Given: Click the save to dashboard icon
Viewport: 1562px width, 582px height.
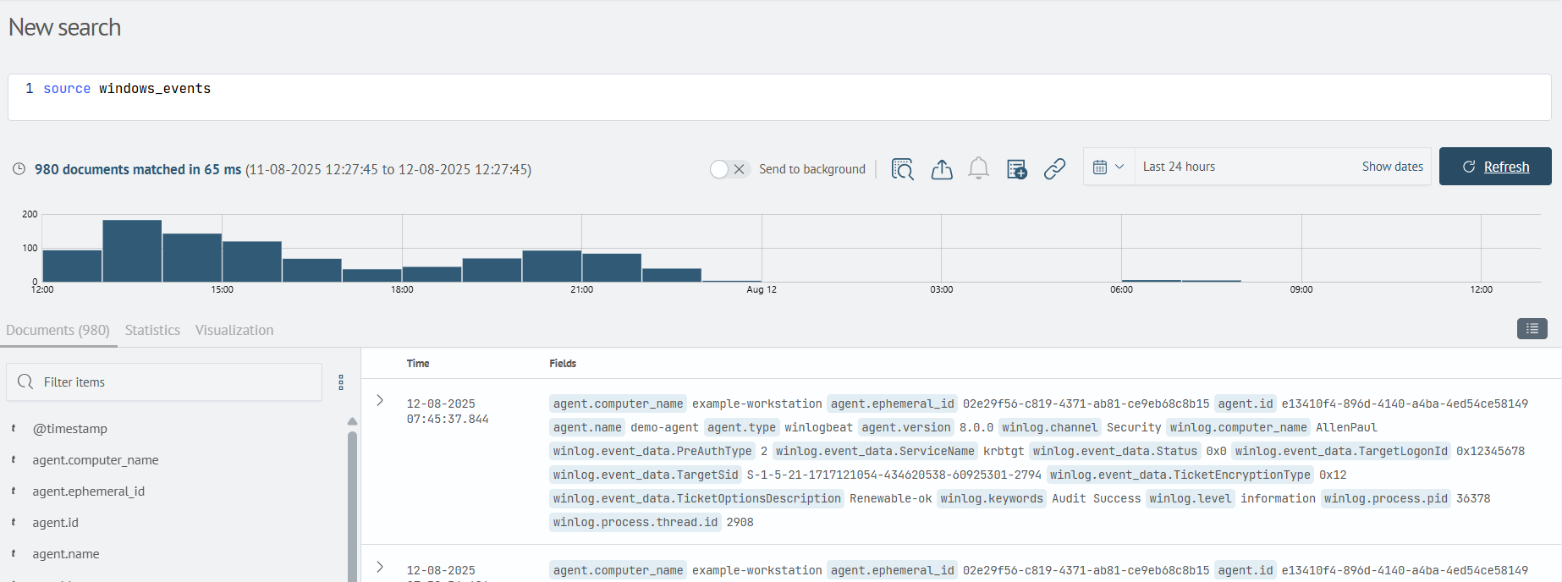Looking at the screenshot, I should point(1017,169).
